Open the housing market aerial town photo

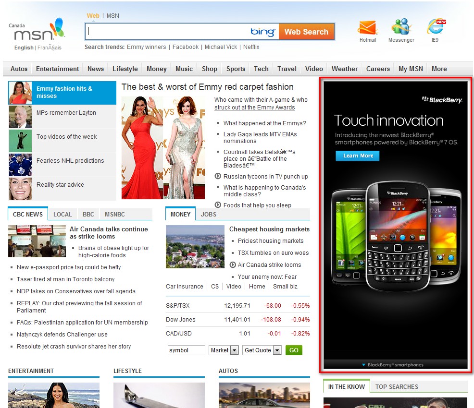(195, 247)
